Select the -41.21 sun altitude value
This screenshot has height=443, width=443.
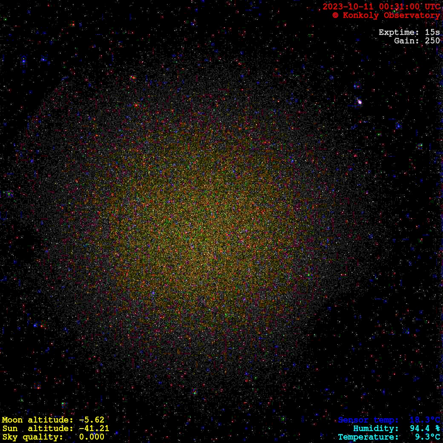pos(94,429)
